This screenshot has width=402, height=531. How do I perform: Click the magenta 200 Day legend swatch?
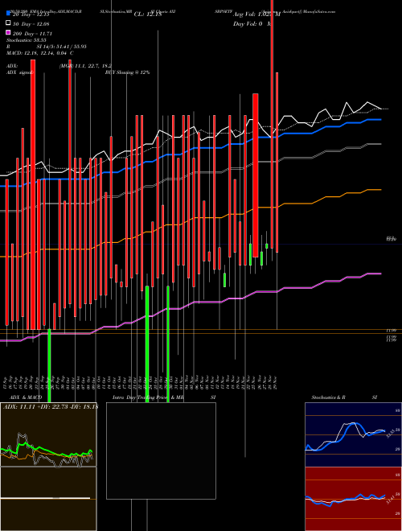[8, 33]
